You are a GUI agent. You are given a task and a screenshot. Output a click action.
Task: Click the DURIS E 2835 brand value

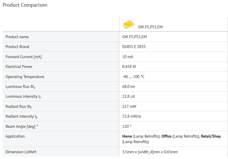point(134,47)
